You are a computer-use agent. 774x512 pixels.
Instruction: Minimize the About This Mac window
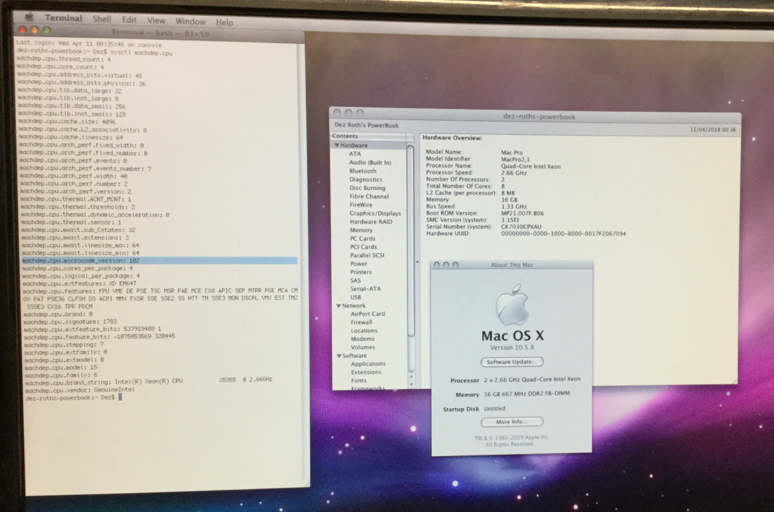click(x=446, y=265)
